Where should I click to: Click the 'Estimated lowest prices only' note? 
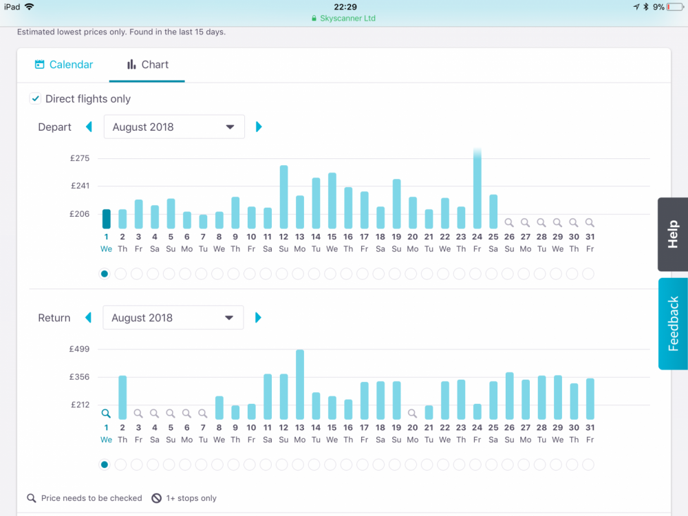(x=121, y=32)
